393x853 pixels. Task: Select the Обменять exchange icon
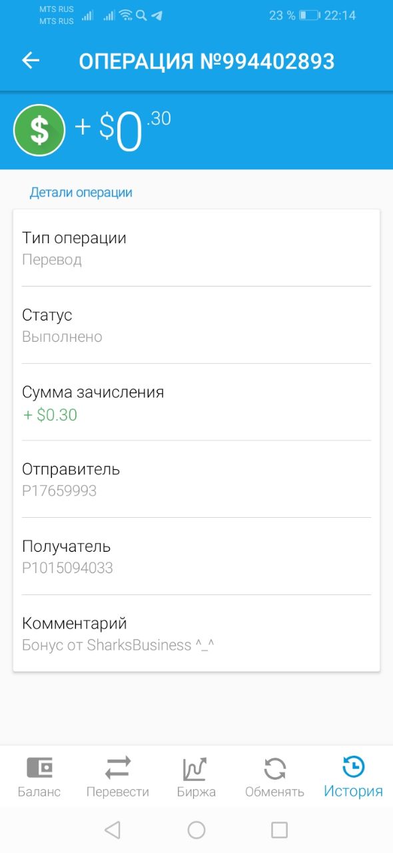274,768
